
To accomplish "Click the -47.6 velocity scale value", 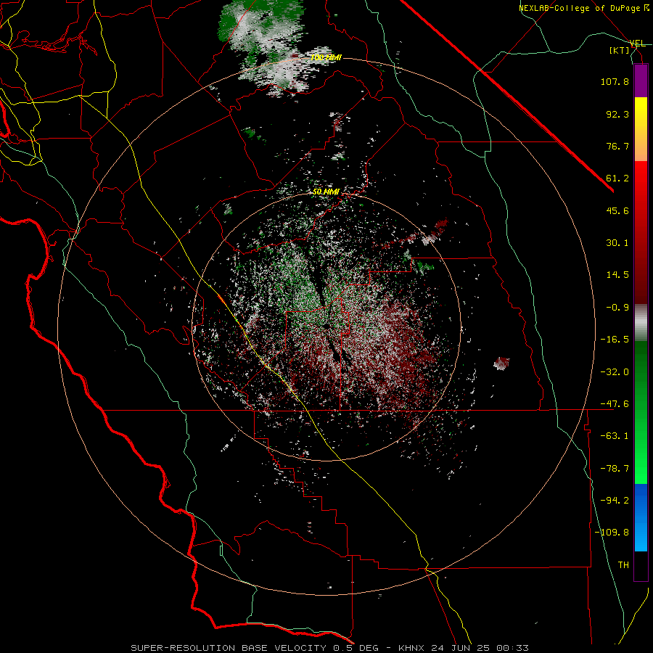I will 615,404.
